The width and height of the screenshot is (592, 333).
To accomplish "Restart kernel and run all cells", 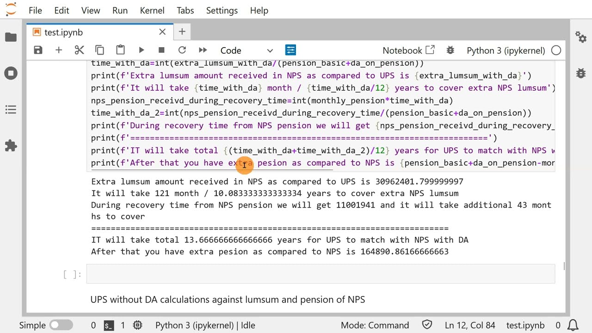I will pyautogui.click(x=203, y=50).
